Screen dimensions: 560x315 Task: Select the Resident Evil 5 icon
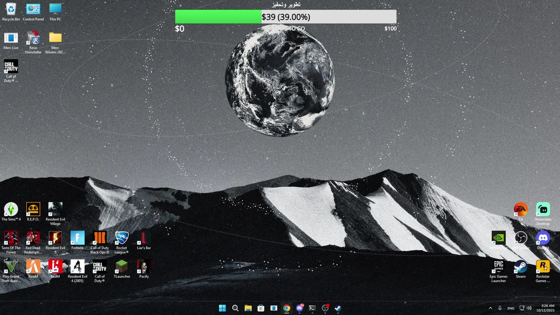pos(55,242)
